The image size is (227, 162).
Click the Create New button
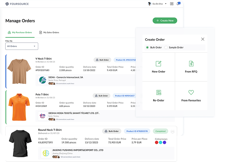coord(165,20)
